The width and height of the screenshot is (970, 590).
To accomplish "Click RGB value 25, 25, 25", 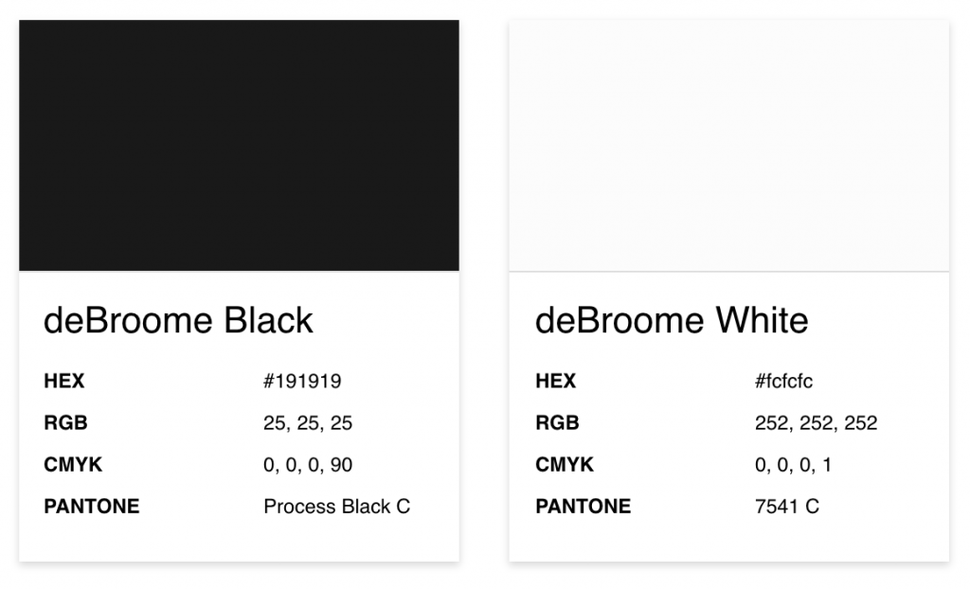I will point(308,423).
